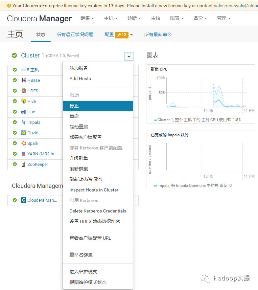Click the license warning exclamation icon
The image size is (258, 290).
[9, 6]
